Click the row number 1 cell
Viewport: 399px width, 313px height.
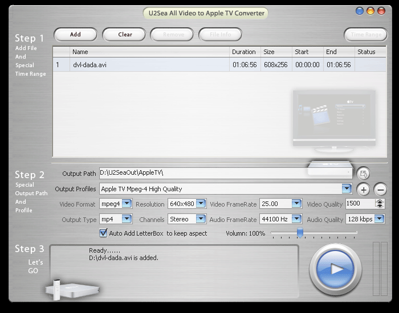tap(62, 65)
